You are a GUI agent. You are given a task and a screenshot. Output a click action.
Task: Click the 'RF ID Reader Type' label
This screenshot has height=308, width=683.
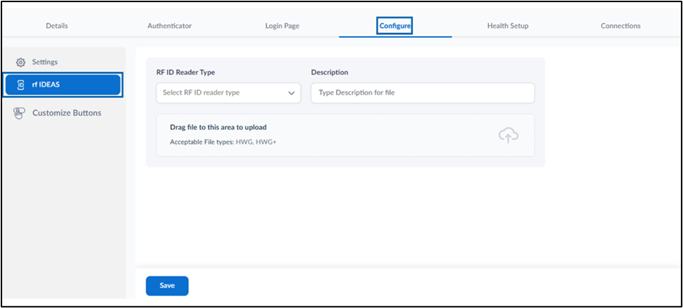pyautogui.click(x=186, y=72)
